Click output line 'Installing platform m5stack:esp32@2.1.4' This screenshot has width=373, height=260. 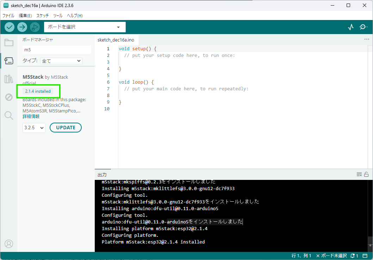click(155, 229)
